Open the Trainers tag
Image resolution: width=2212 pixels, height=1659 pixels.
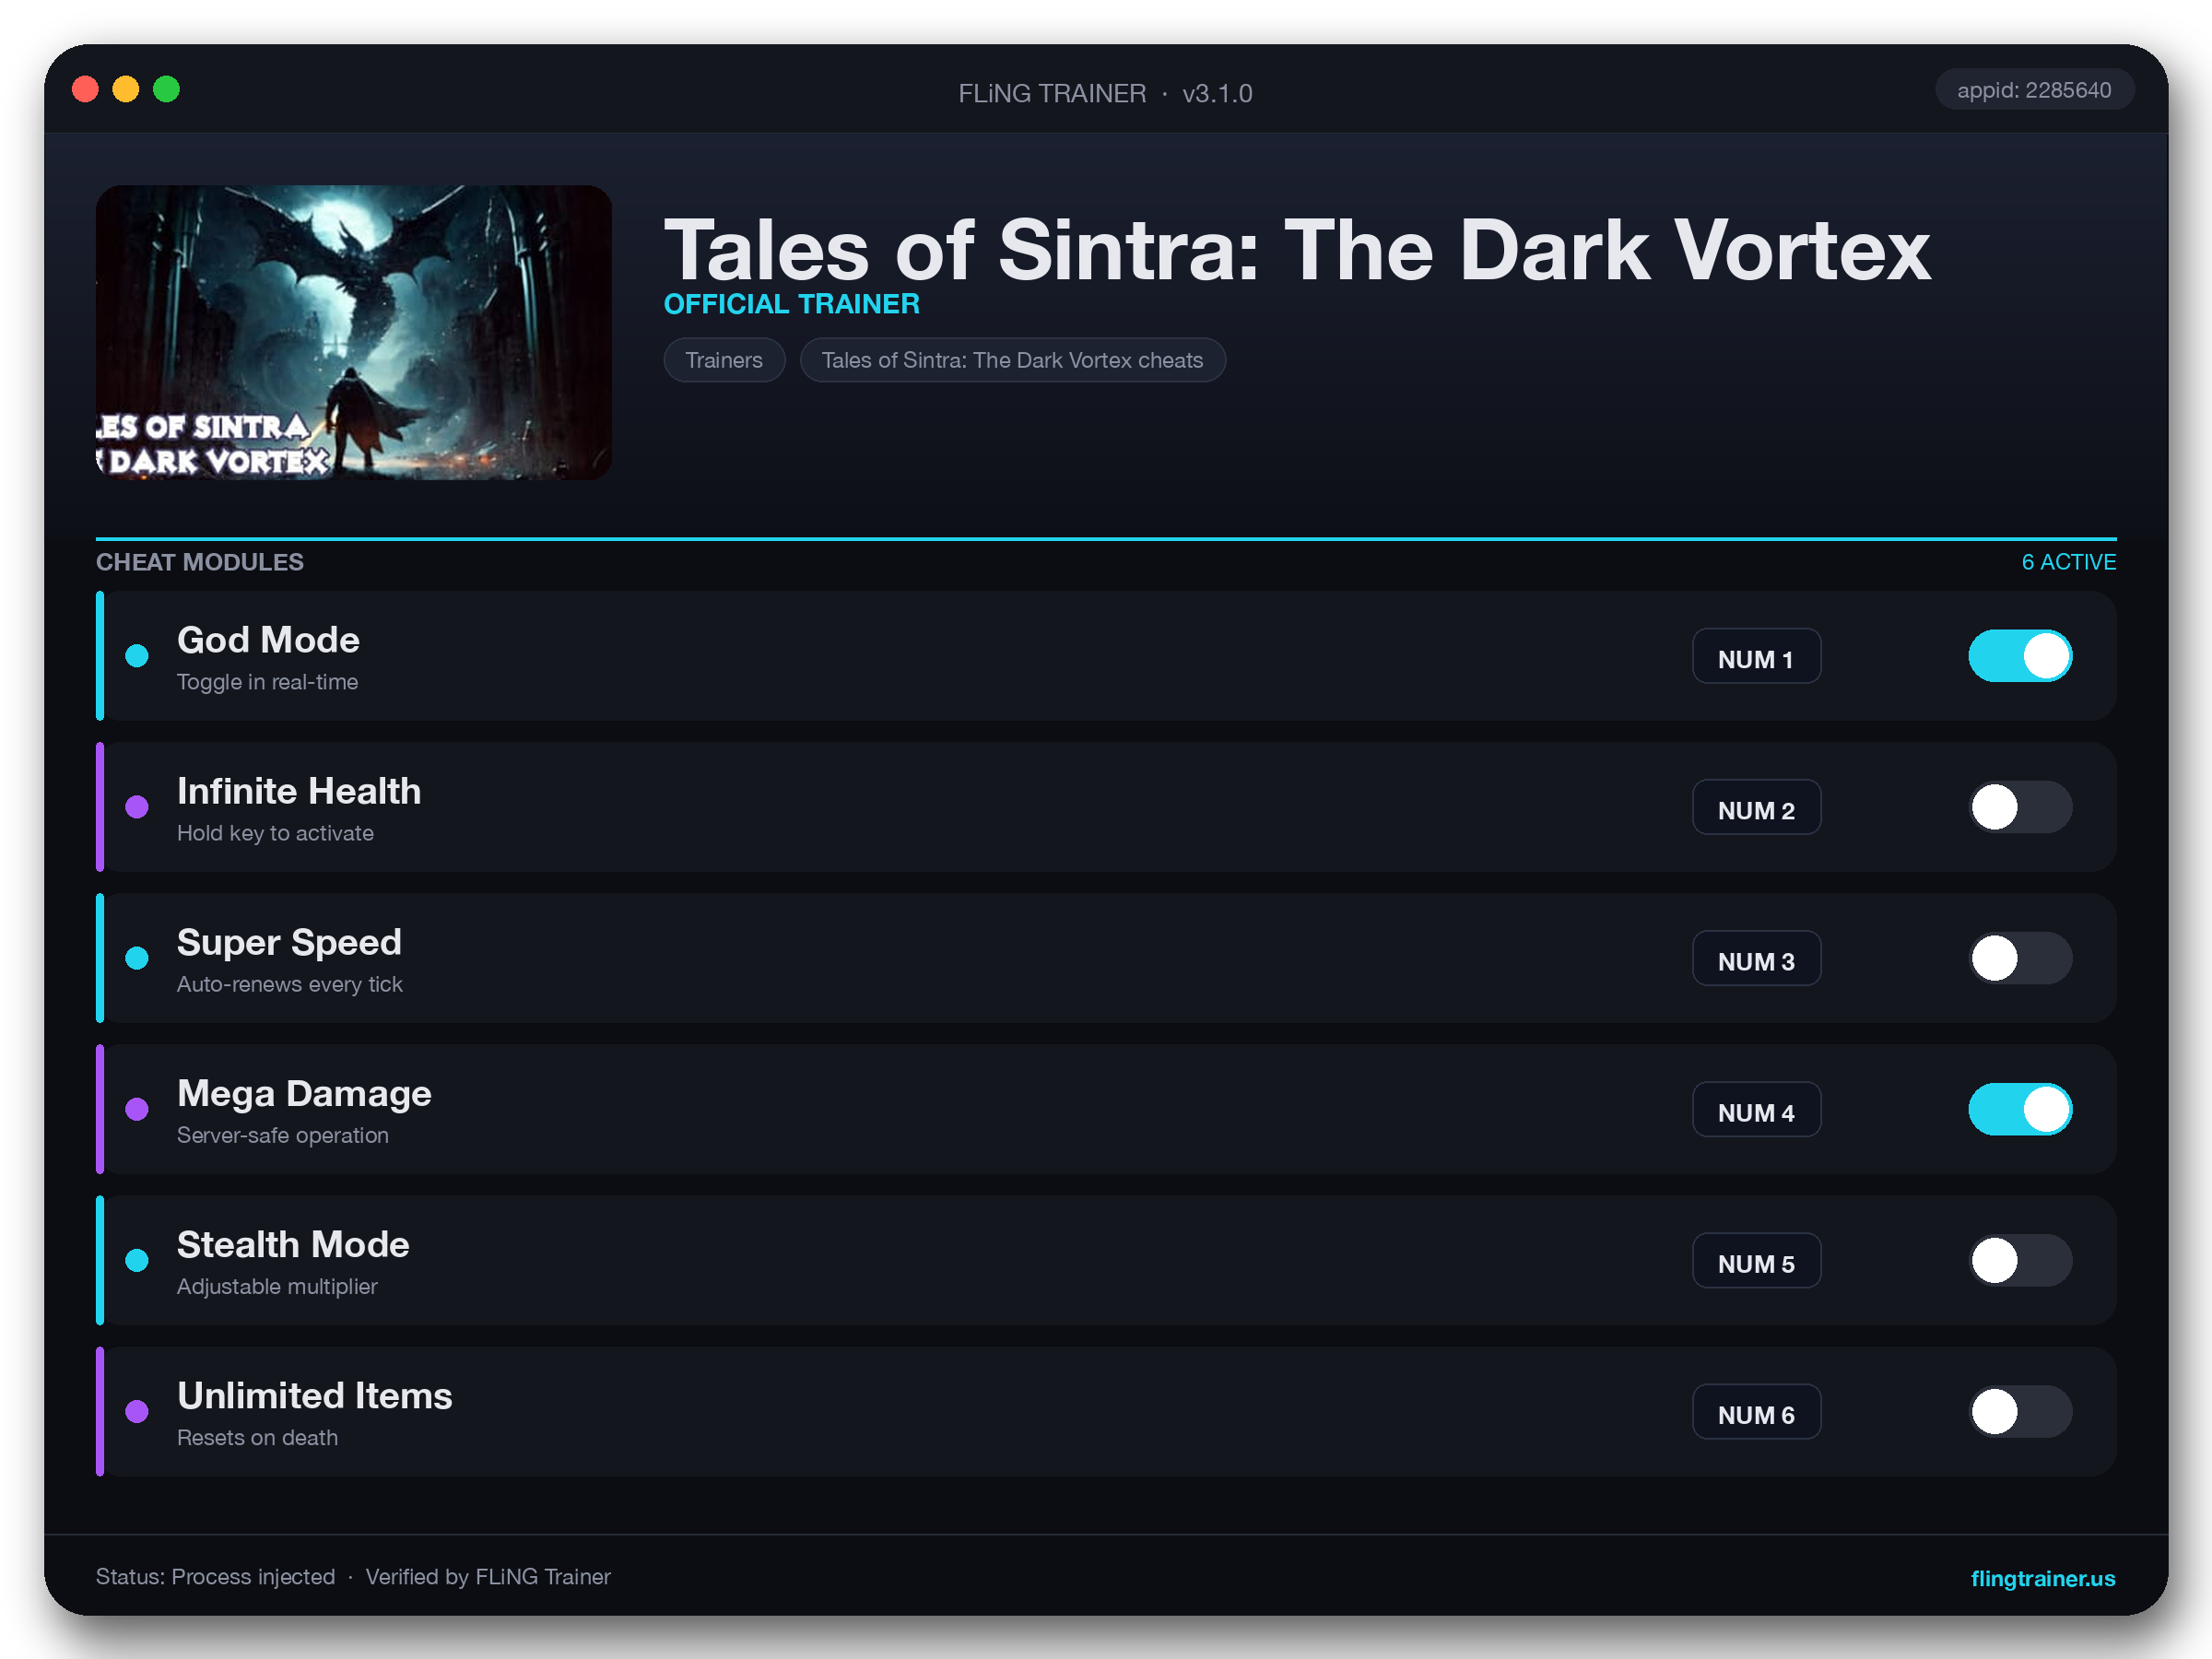724,360
